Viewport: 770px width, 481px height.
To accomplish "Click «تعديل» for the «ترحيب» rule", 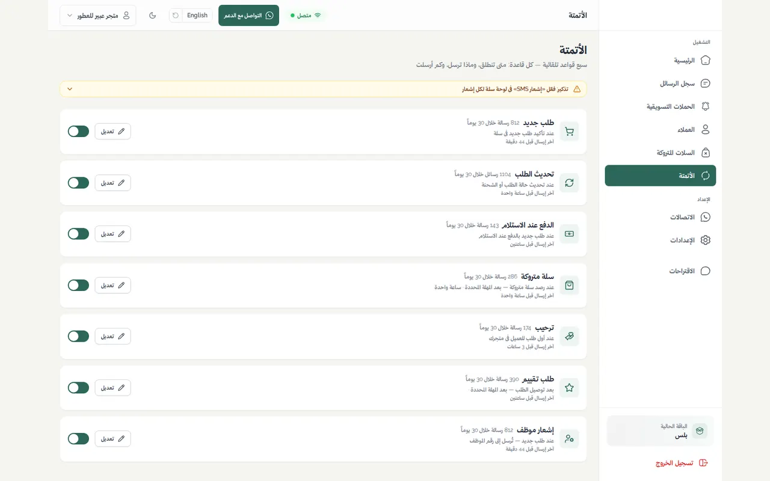I will [x=113, y=337].
